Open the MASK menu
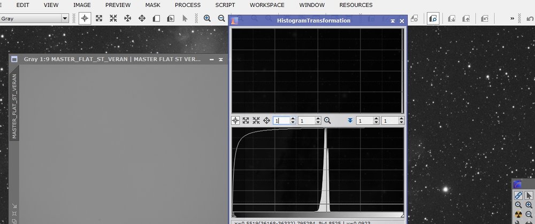The width and height of the screenshot is (535, 224). tap(152, 5)
